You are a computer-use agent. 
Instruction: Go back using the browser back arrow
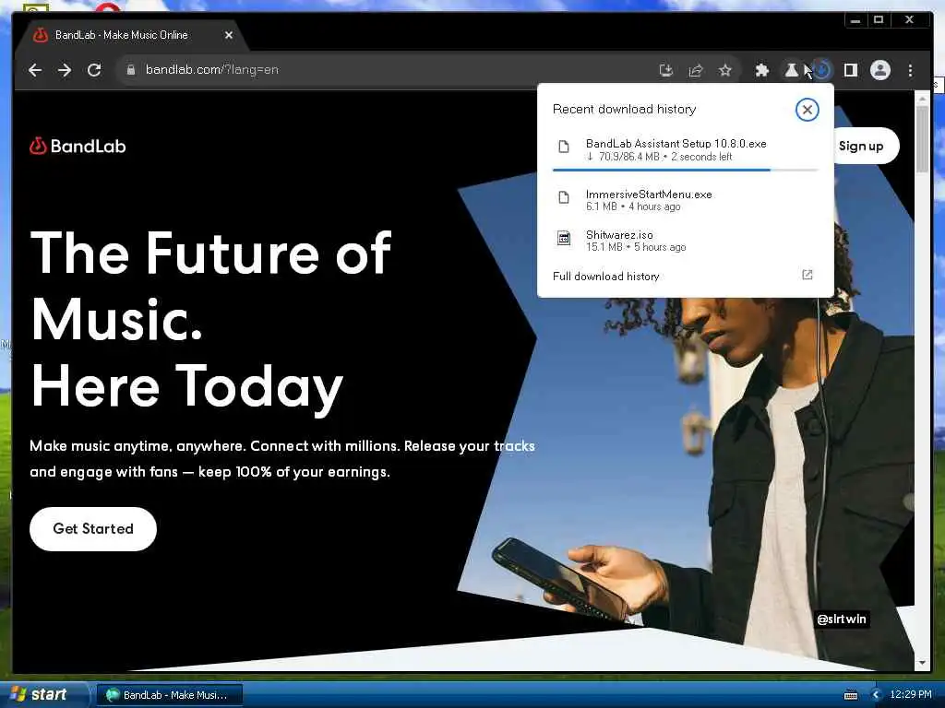[35, 70]
